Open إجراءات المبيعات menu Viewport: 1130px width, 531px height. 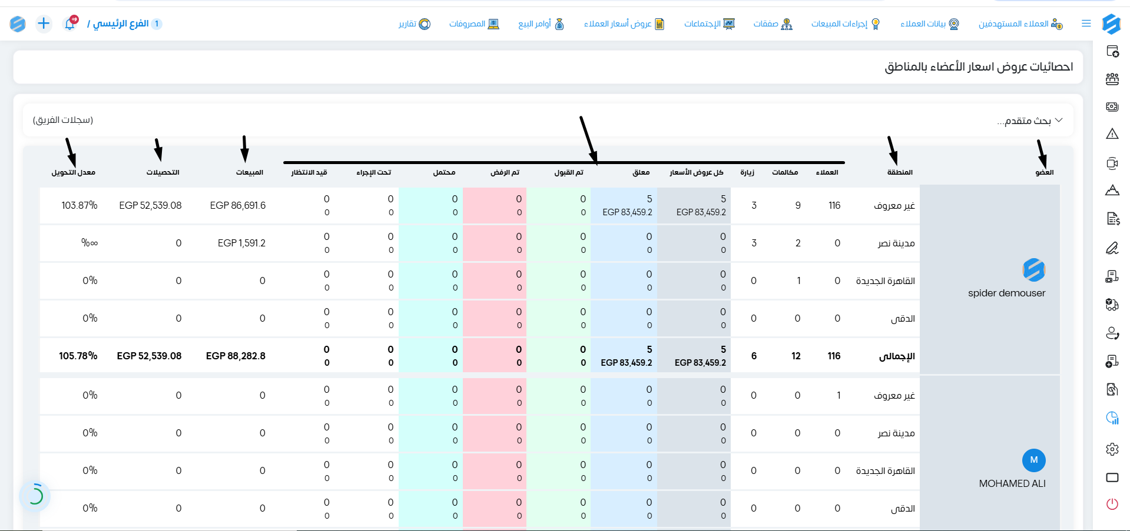coord(846,24)
